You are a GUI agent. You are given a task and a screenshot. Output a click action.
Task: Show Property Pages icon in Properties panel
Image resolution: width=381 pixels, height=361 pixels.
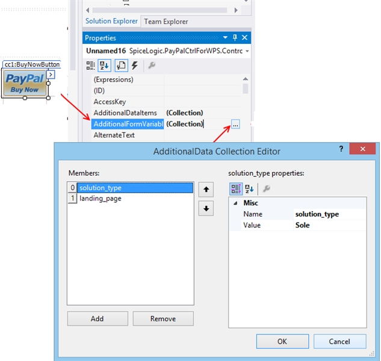[x=121, y=66]
